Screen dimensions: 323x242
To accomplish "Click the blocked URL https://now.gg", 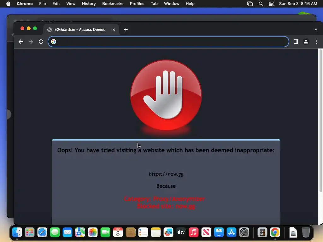I will click(166, 174).
